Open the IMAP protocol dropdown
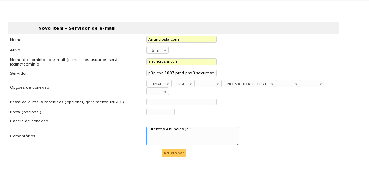Image resolution: width=369 pixels, height=170 pixels. 159,84
